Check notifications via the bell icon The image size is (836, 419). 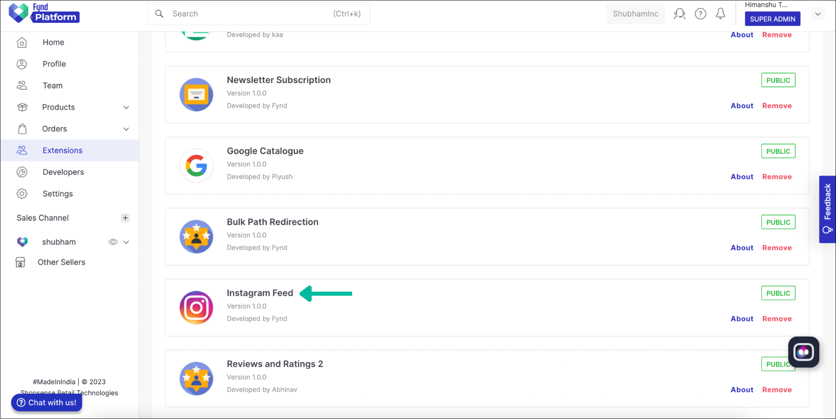(720, 13)
